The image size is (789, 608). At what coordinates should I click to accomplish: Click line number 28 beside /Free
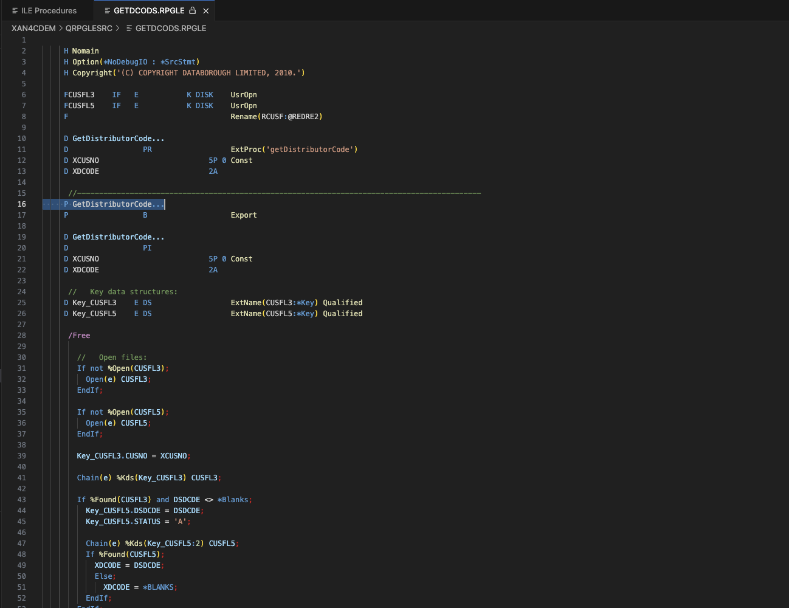click(x=22, y=336)
